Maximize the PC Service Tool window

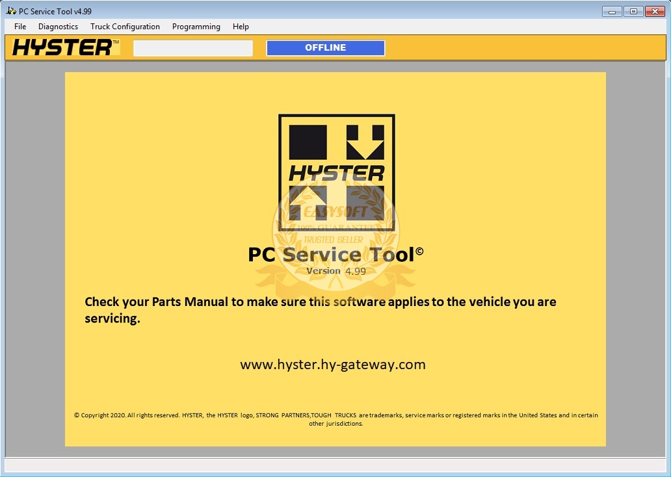coord(633,12)
